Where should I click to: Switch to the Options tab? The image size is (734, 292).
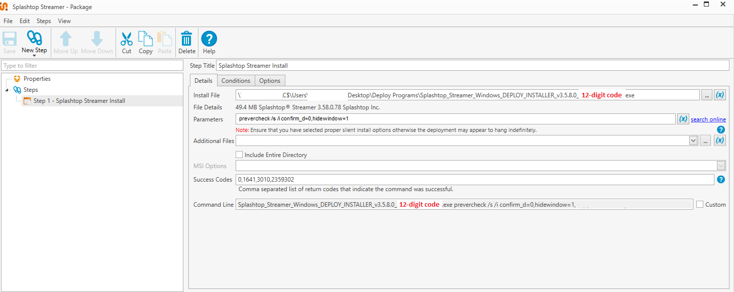click(270, 81)
